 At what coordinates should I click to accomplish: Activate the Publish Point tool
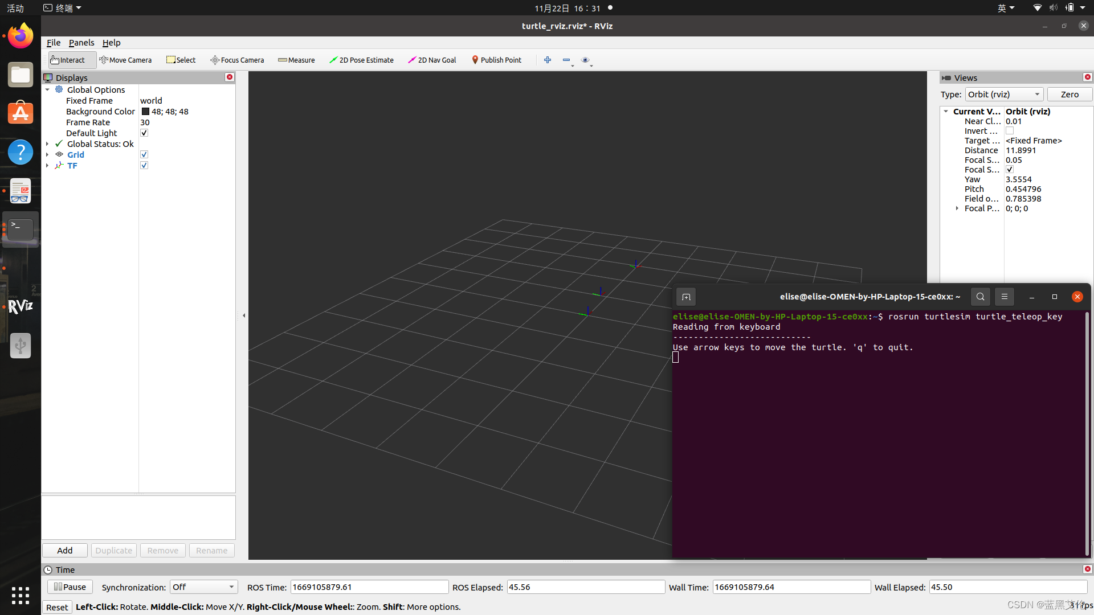click(496, 60)
